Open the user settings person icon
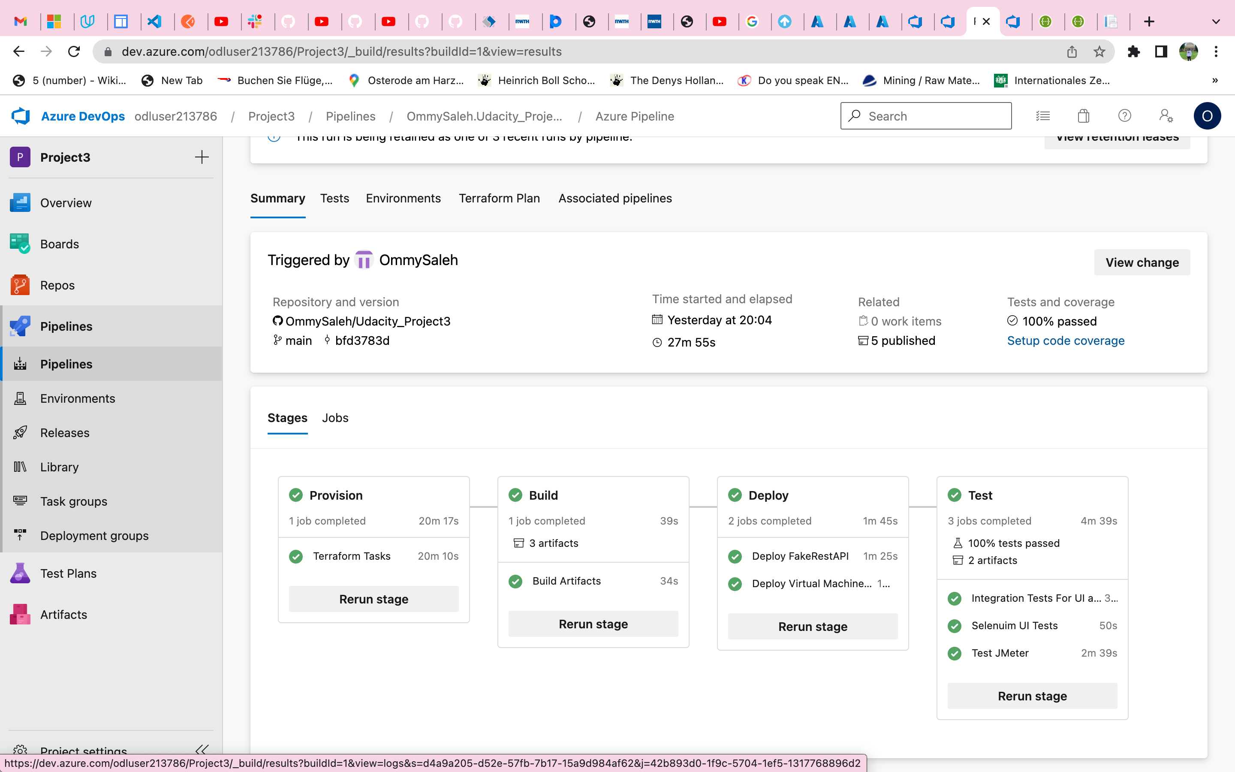Viewport: 1235px width, 772px height. (x=1166, y=116)
